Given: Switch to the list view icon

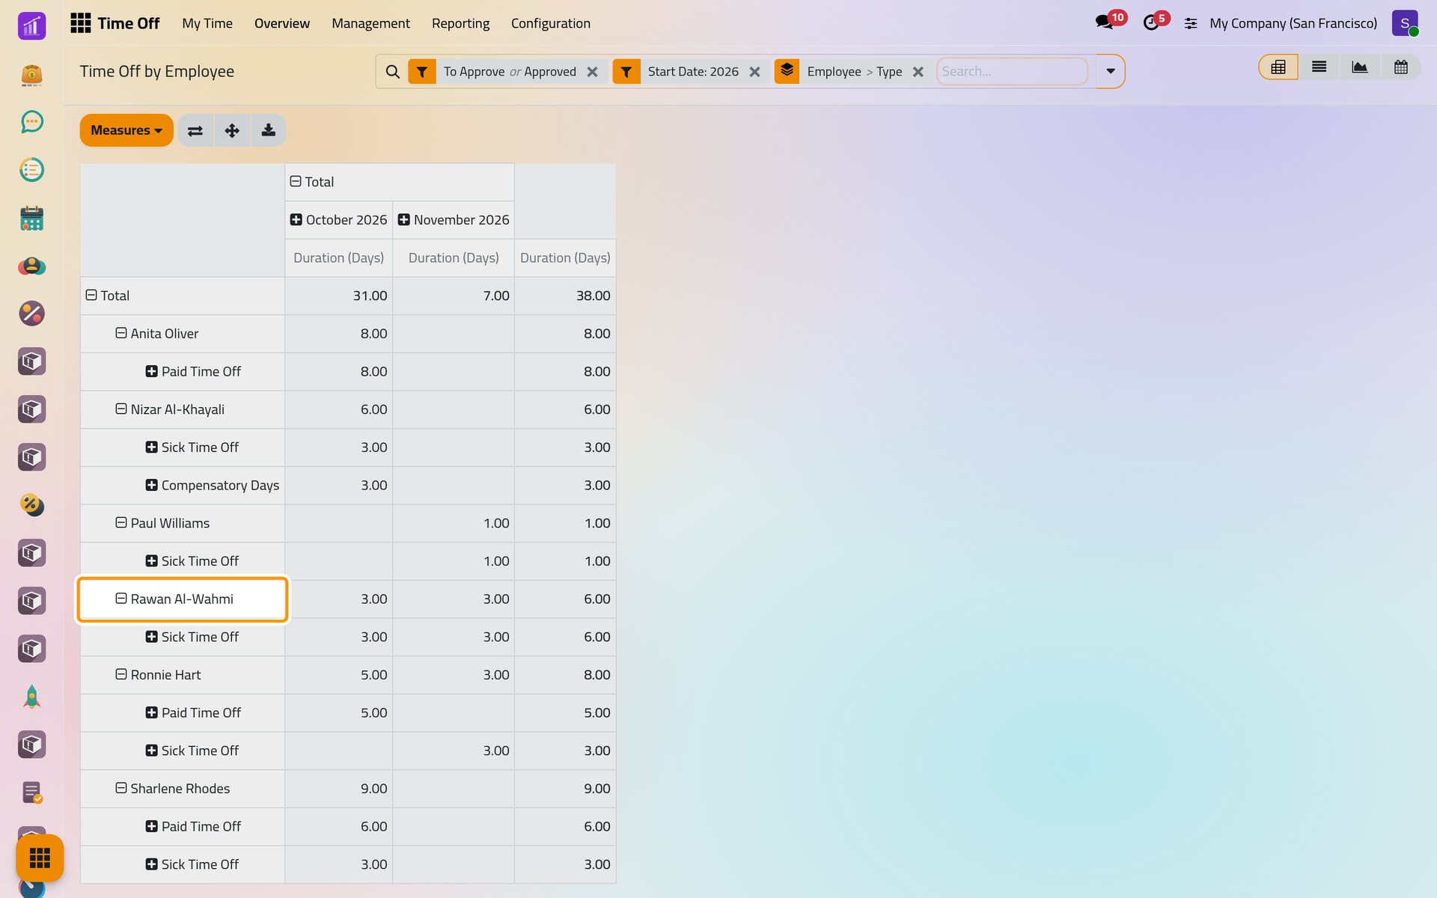Looking at the screenshot, I should click(1319, 67).
